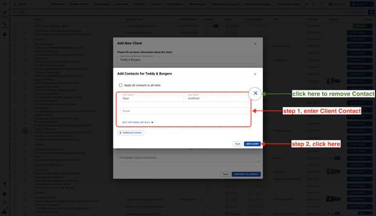Open the work order dropdown on Acrylic Inc row
Image resolution: width=376 pixels, height=216 pixels.
pyautogui.click(x=369, y=39)
